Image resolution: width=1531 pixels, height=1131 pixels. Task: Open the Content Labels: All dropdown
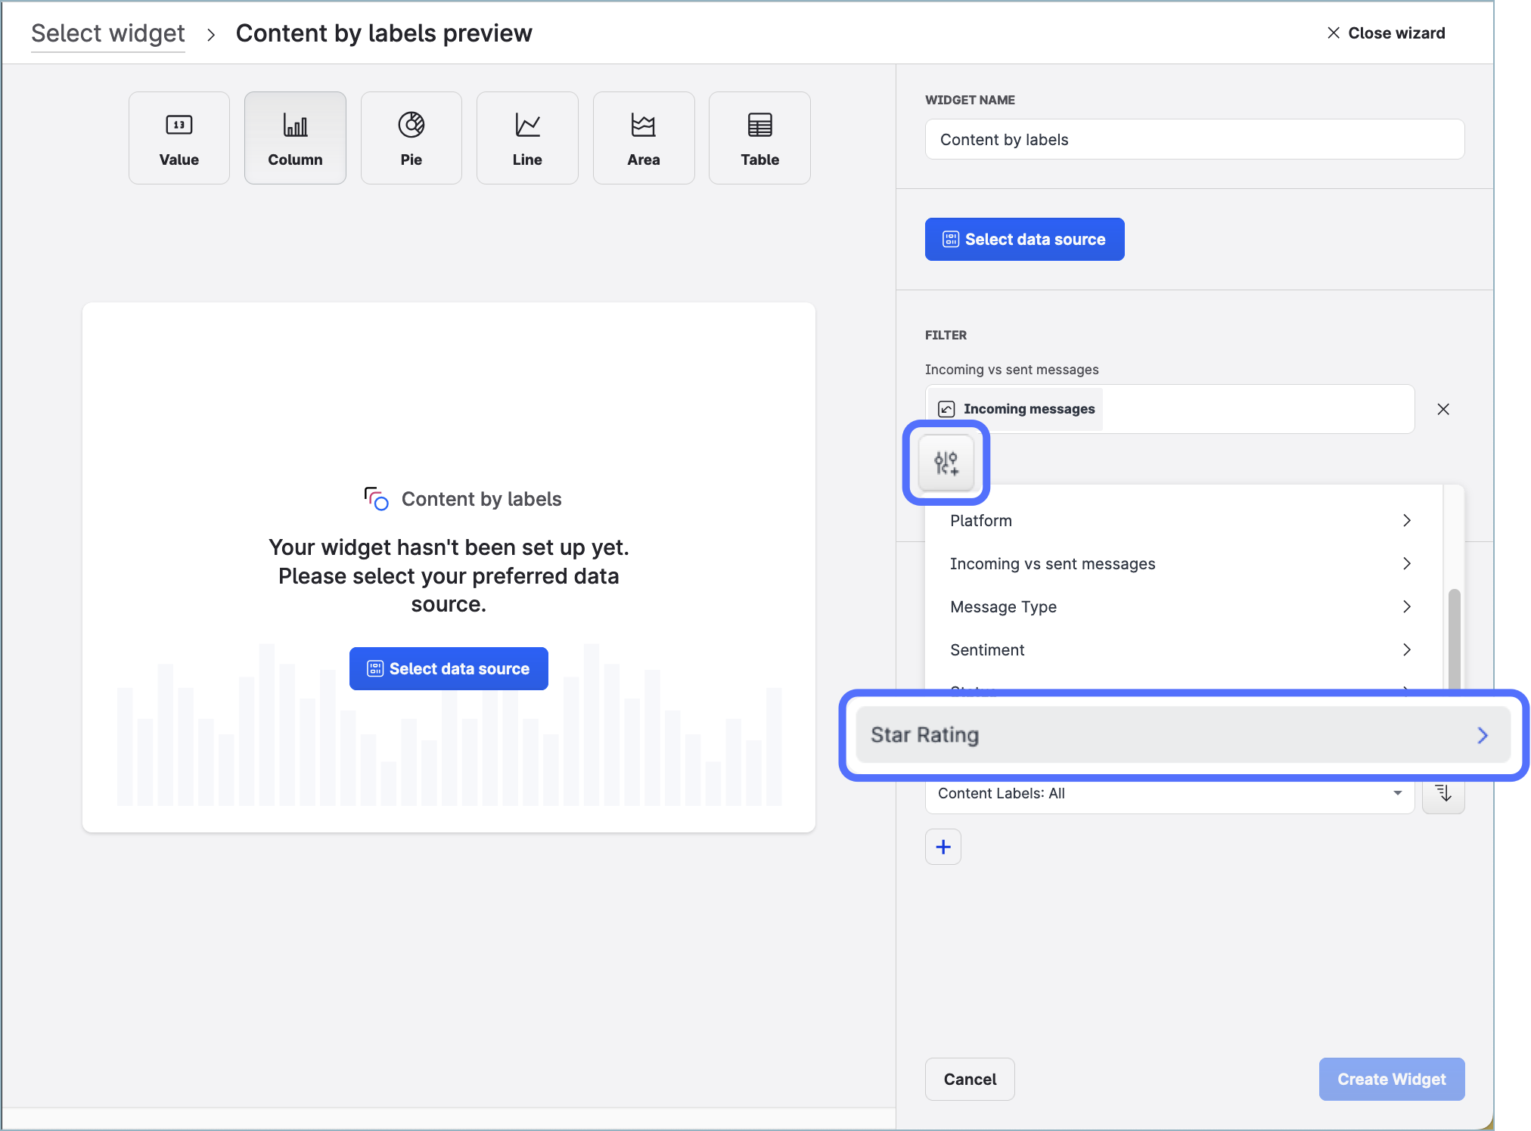pyautogui.click(x=1169, y=794)
